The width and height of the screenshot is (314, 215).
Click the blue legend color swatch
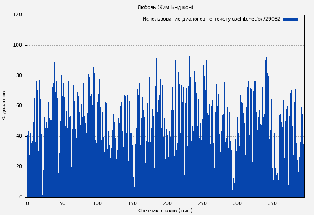291,19
